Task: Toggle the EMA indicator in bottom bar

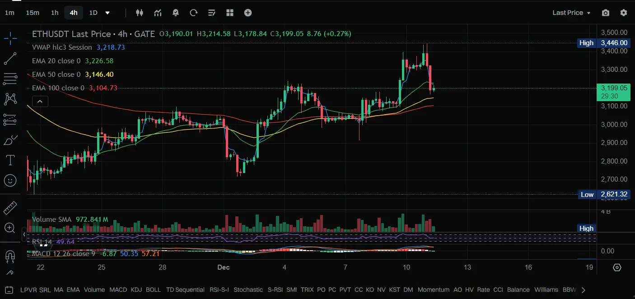Action: click(x=74, y=290)
